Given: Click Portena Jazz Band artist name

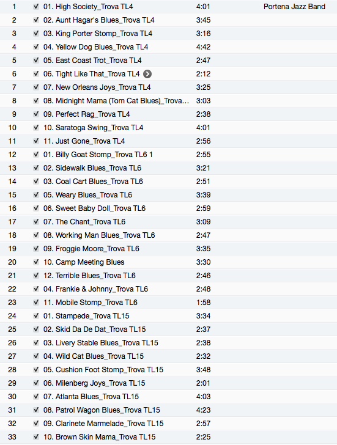Looking at the screenshot, I should [294, 7].
